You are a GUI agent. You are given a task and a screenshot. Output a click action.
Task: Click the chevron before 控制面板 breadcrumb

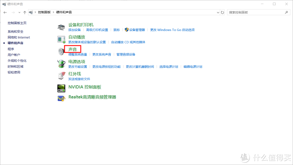35,12
